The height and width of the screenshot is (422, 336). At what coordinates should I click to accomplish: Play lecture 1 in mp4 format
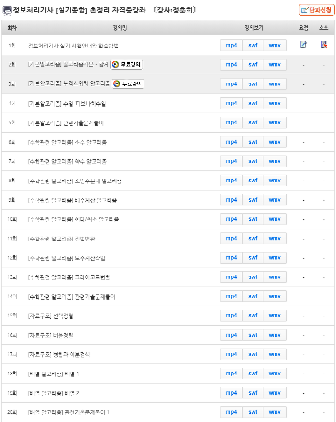tap(231, 46)
